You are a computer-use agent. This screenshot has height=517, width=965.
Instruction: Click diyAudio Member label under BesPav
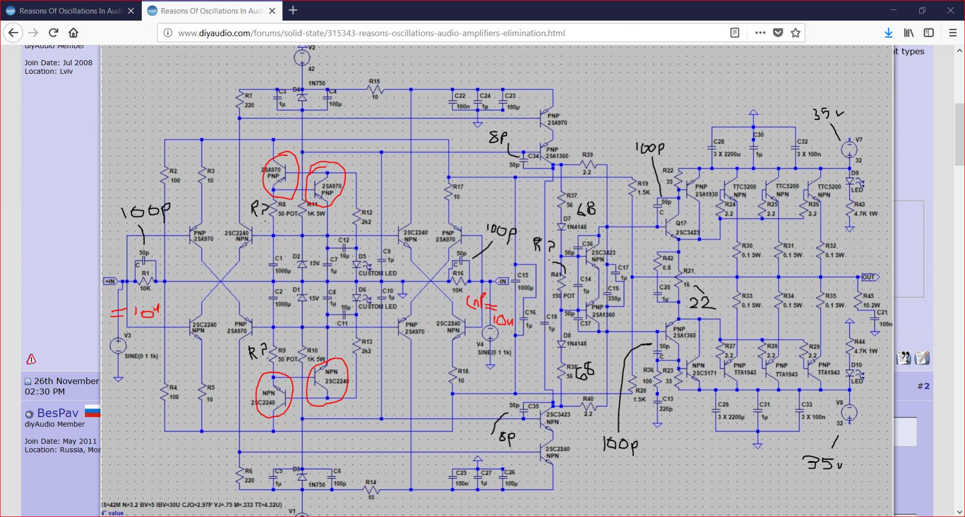coord(55,424)
